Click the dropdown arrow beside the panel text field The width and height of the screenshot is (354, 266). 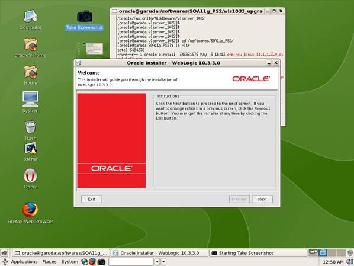[x=163, y=262]
